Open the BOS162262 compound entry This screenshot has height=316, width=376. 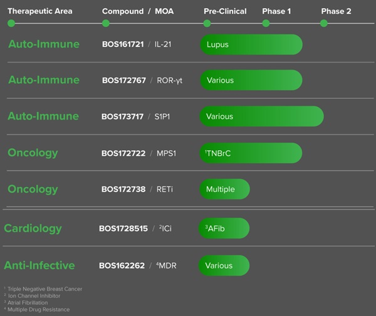tap(122, 265)
